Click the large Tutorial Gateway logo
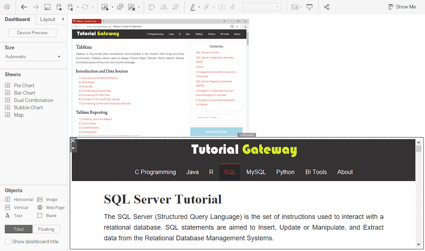The image size is (425, 251). click(244, 150)
